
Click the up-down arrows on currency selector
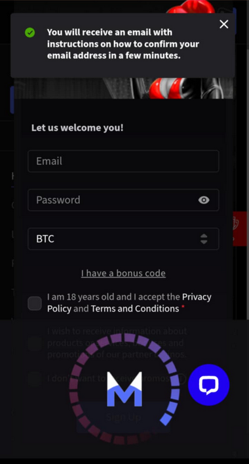point(204,239)
